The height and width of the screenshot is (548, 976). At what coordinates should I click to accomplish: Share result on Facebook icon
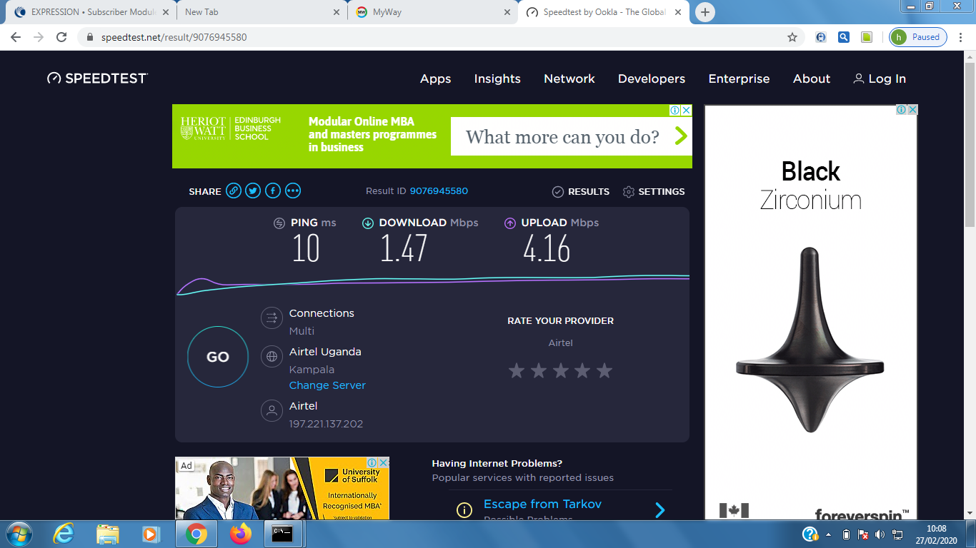click(x=273, y=191)
